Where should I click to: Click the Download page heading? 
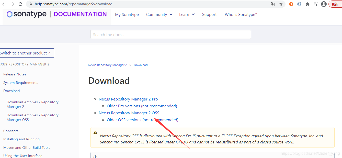tap(109, 81)
